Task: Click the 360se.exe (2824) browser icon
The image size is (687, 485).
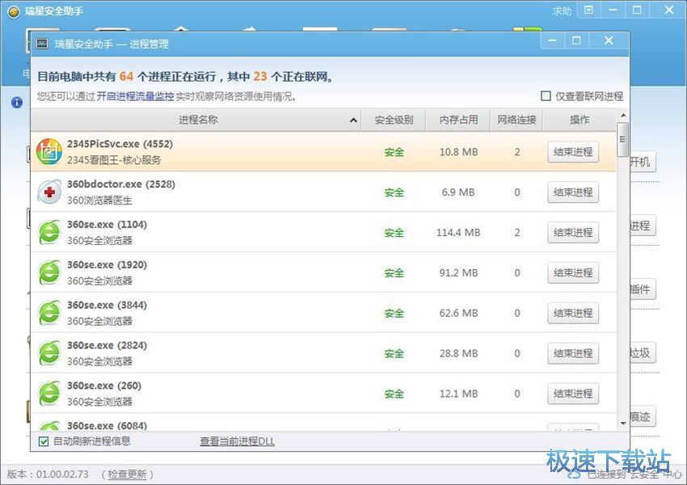Action: [49, 353]
